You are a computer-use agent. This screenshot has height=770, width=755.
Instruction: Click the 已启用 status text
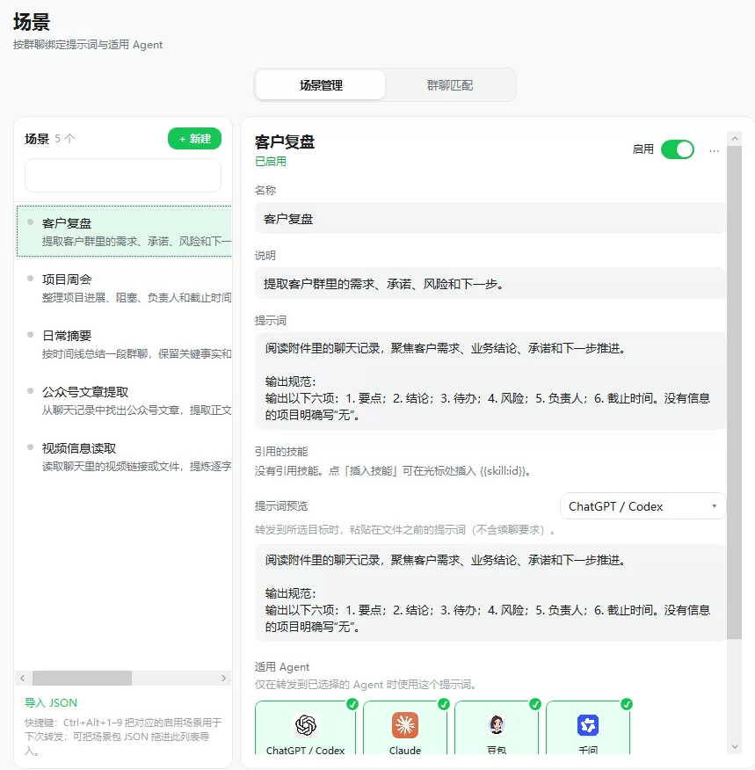[271, 162]
